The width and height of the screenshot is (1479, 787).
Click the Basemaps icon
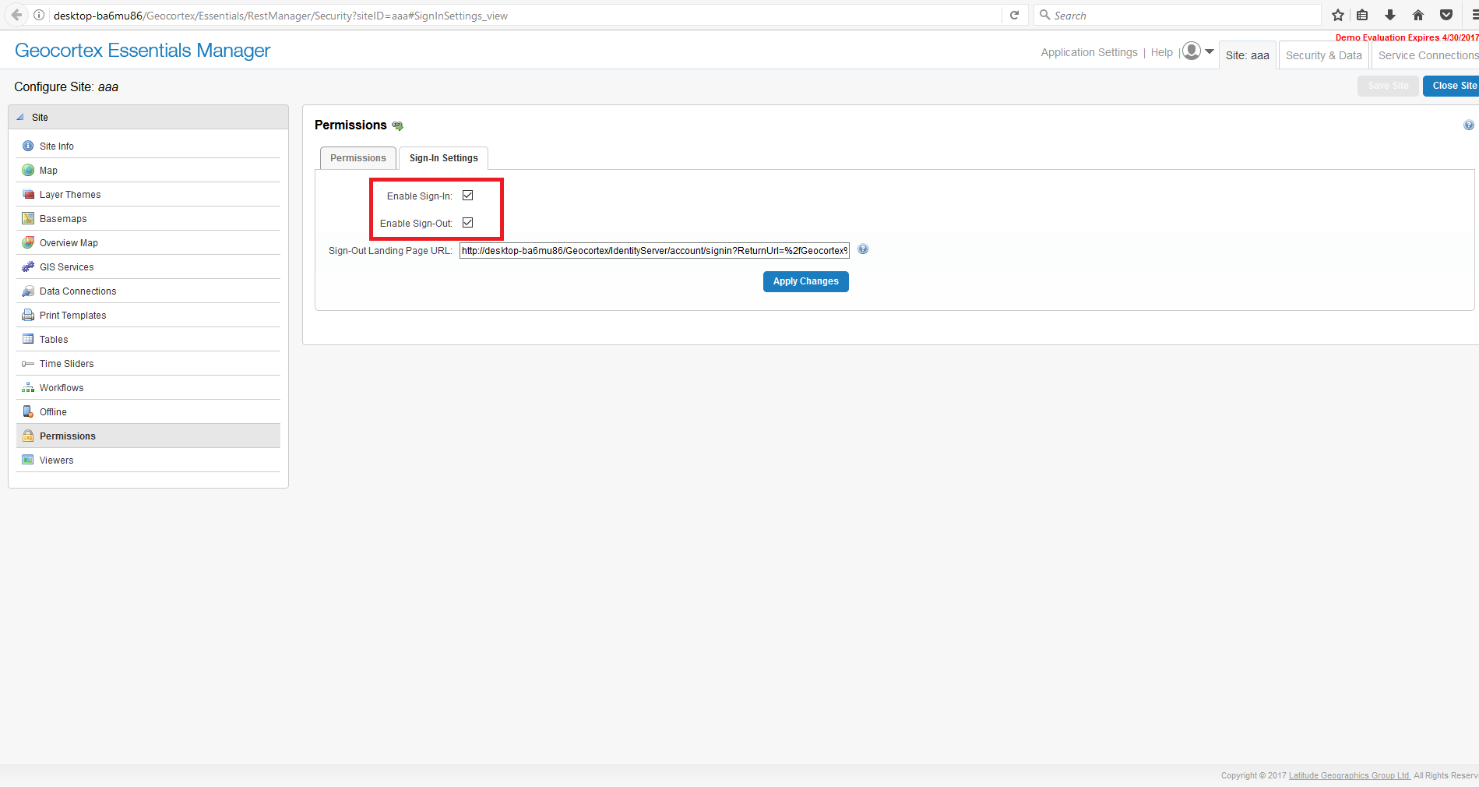coord(28,218)
